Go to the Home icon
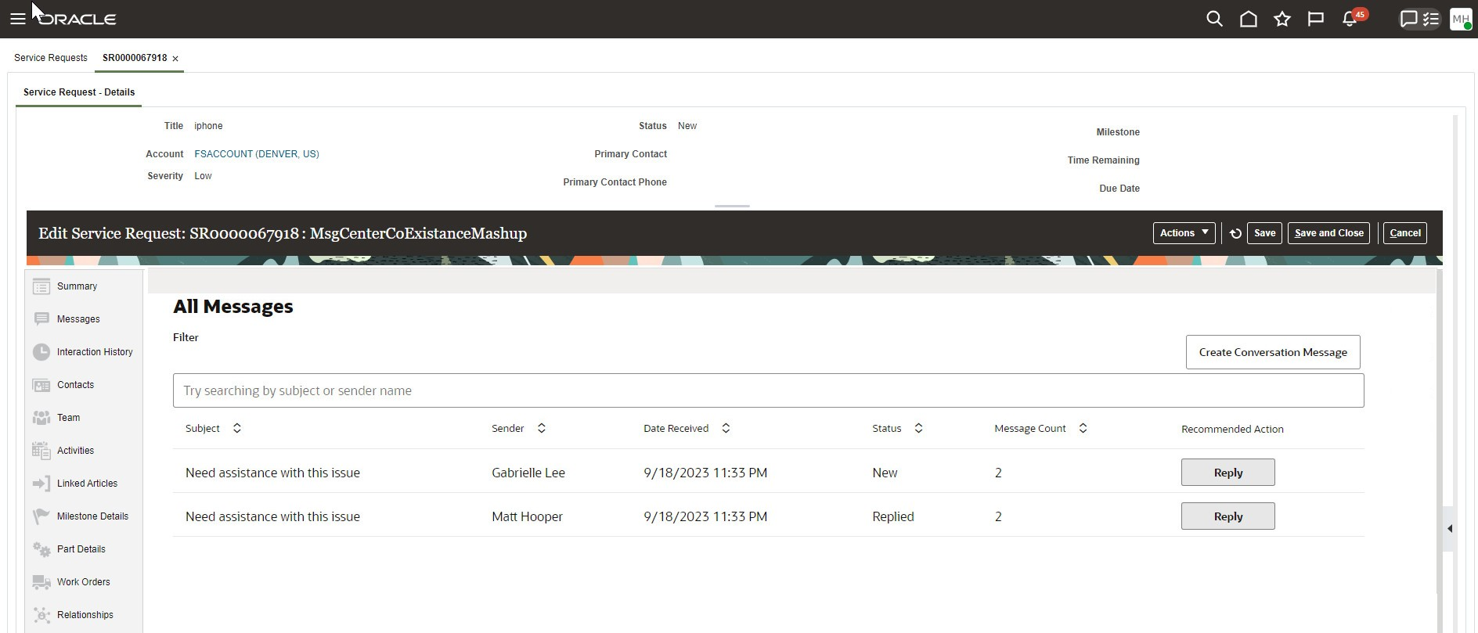The height and width of the screenshot is (633, 1478). pyautogui.click(x=1249, y=19)
